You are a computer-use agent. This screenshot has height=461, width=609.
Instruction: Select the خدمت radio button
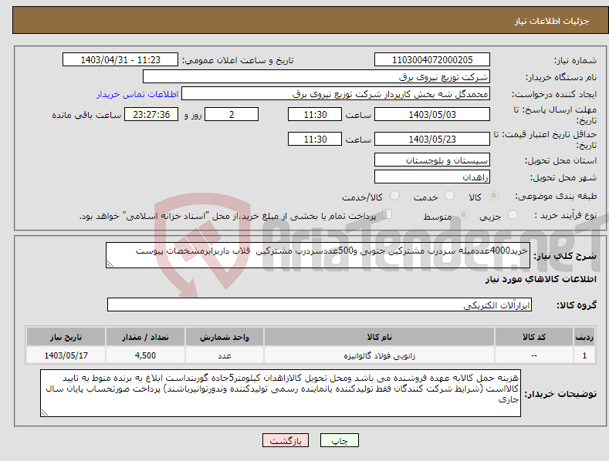[449, 196]
